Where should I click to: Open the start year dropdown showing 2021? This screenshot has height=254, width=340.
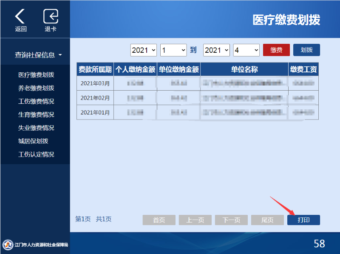(143, 50)
